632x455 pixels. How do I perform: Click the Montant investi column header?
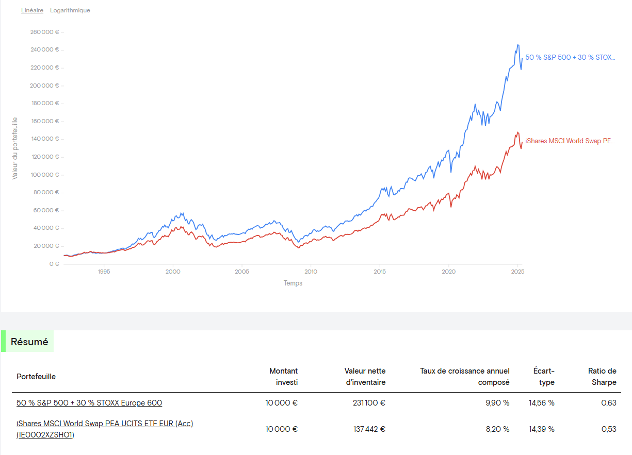click(x=283, y=377)
